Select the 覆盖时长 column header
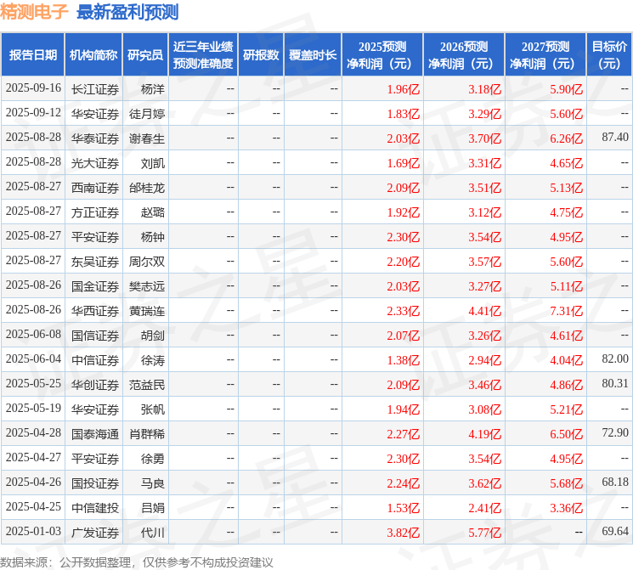633x570 pixels. coord(313,54)
